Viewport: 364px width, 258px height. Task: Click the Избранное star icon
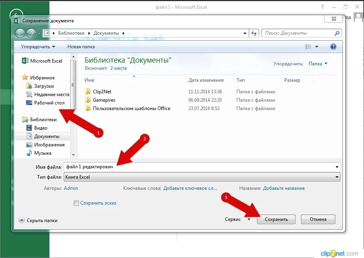(x=25, y=77)
